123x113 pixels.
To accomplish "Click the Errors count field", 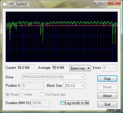I will [x=110, y=68].
